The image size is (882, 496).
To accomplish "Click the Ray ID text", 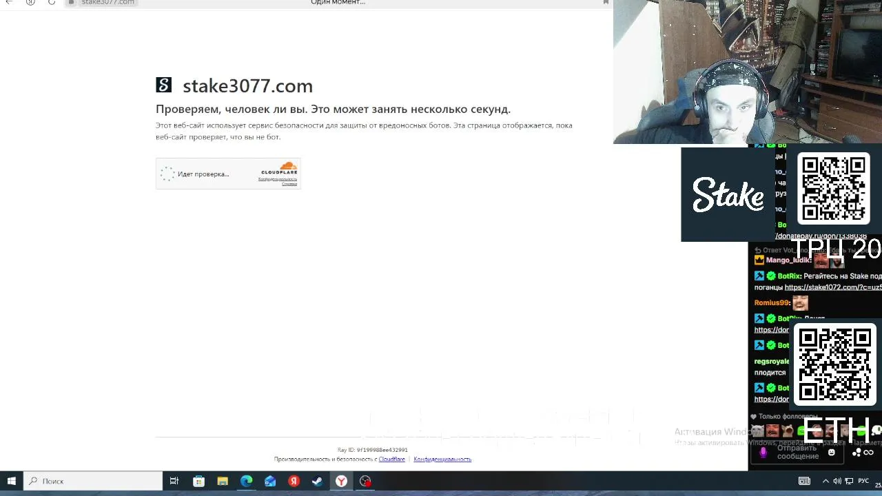I will pyautogui.click(x=372, y=450).
